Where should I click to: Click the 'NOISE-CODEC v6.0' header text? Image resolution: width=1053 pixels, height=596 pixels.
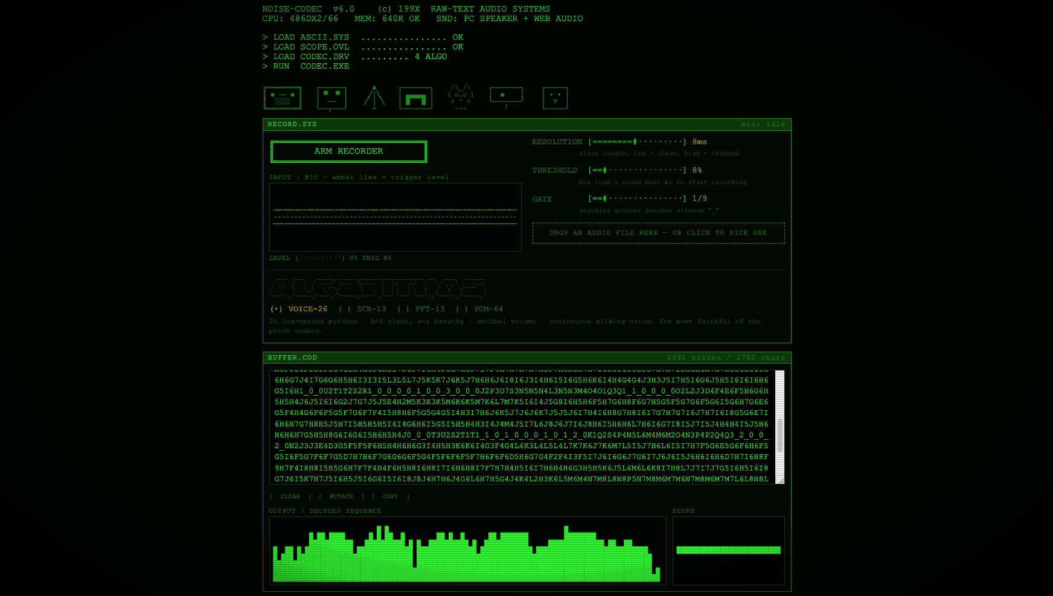[309, 9]
